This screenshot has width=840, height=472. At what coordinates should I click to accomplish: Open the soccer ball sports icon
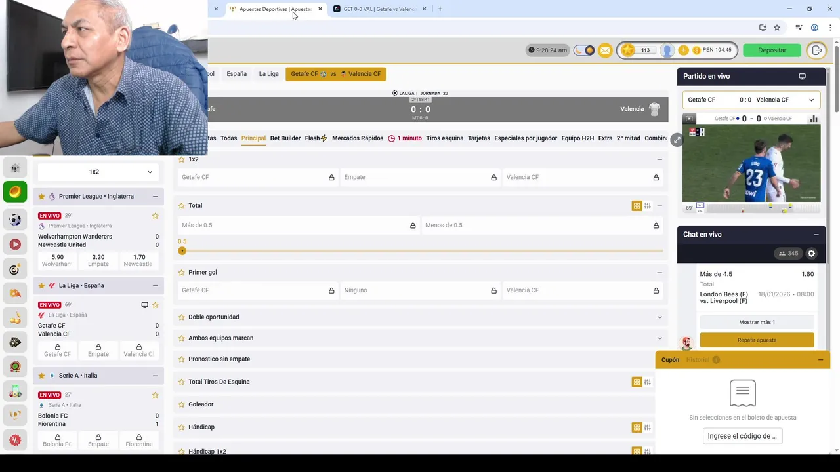pyautogui.click(x=15, y=220)
